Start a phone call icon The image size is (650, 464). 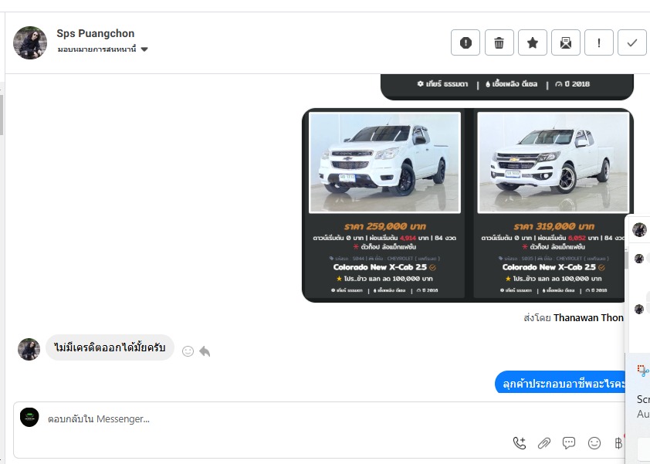519,443
